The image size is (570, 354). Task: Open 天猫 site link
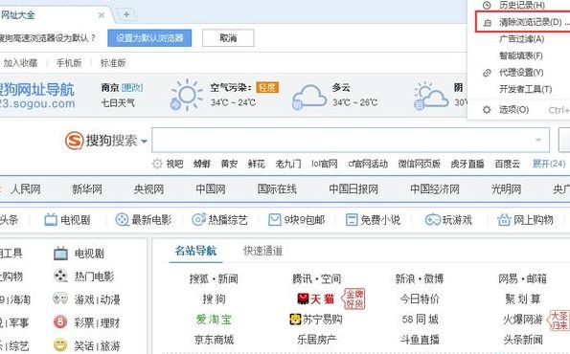[315, 299]
